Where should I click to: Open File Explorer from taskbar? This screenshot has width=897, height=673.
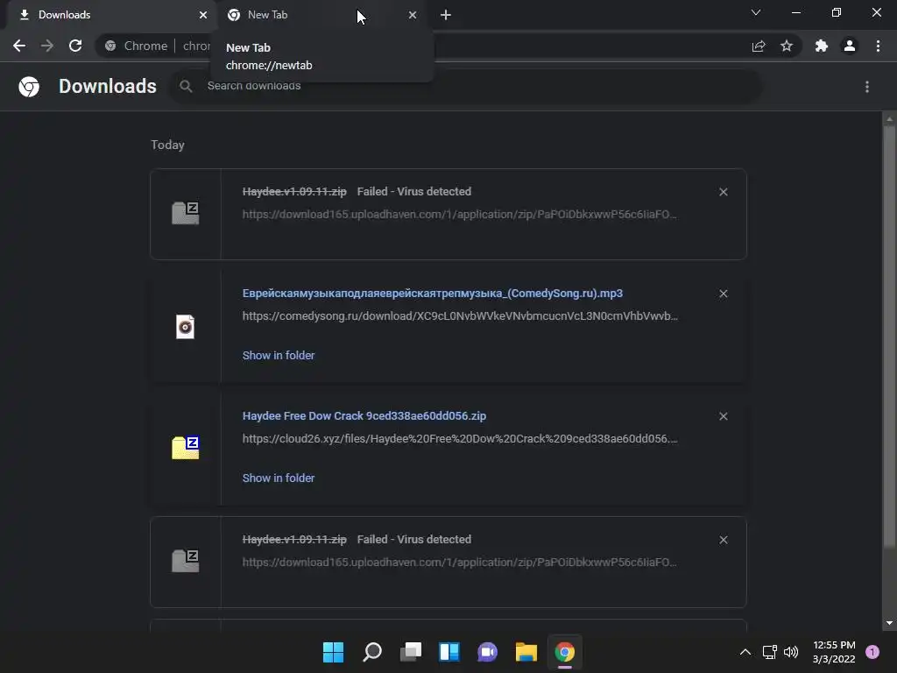click(x=526, y=652)
